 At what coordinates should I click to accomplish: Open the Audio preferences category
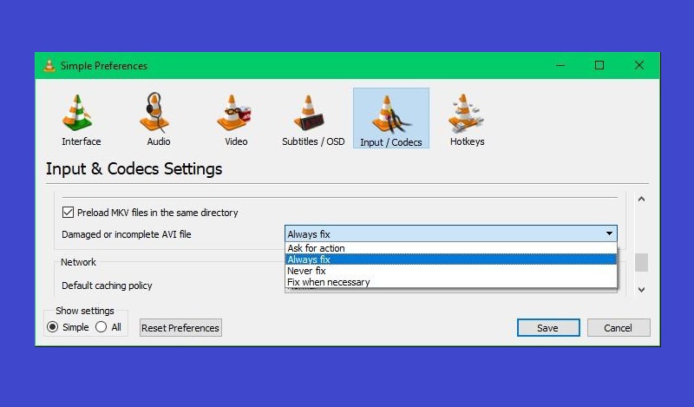pos(158,120)
